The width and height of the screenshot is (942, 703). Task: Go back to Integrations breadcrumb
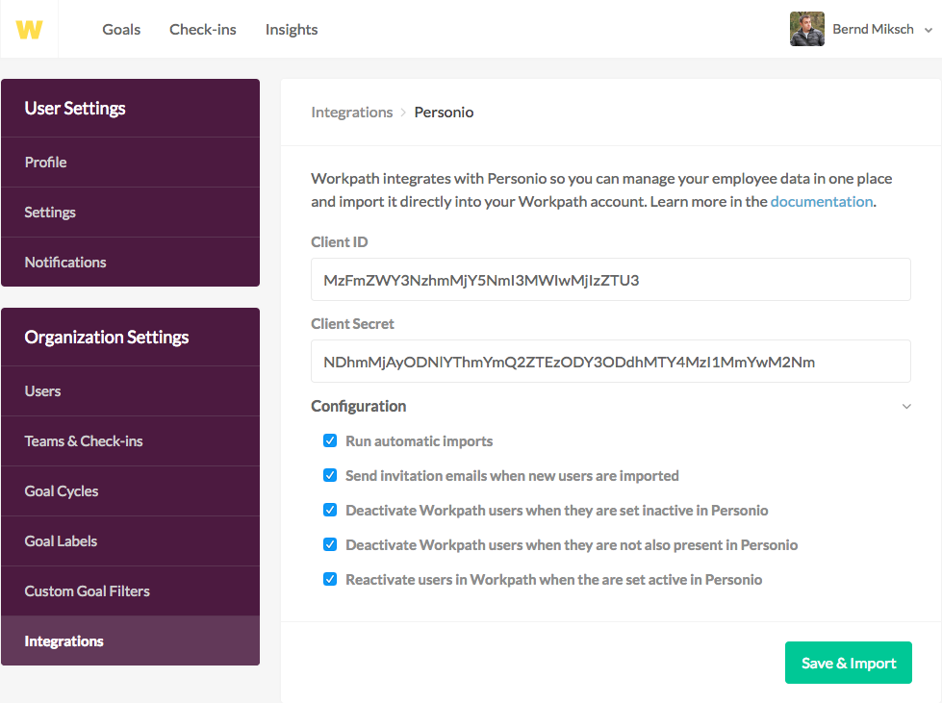[x=352, y=113]
